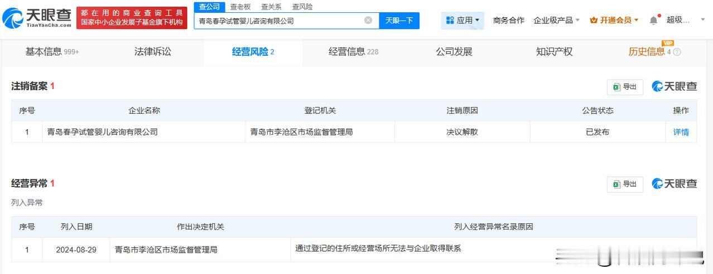
Task: Open the 超级 user account dropdown
Action: click(686, 20)
